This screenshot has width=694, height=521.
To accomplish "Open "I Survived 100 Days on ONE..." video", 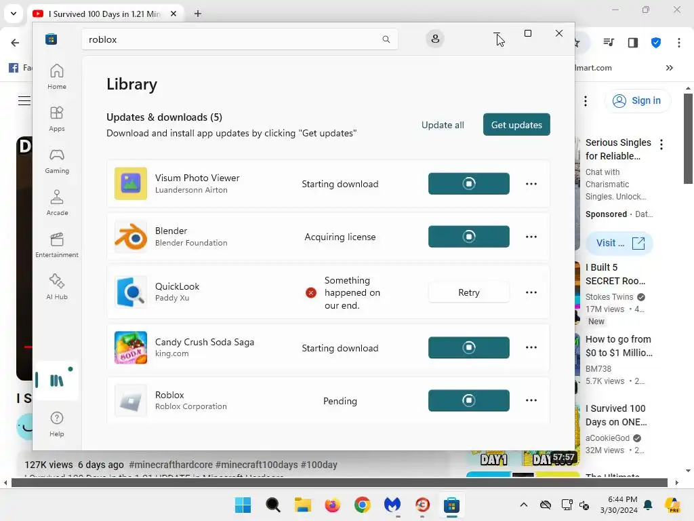I will [x=616, y=415].
